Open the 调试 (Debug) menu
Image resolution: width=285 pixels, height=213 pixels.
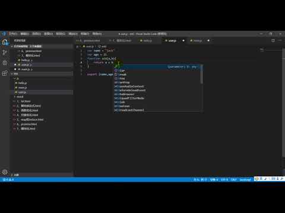73,34
